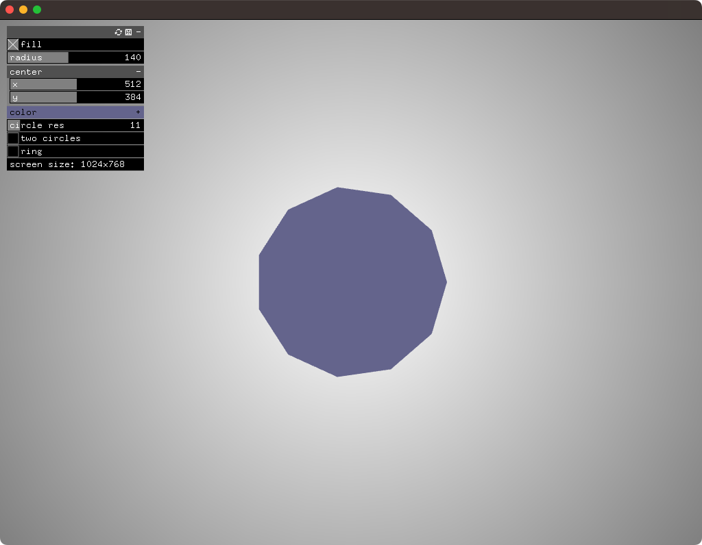Click the center x slider
Screen dimensions: 702x545
77,84
